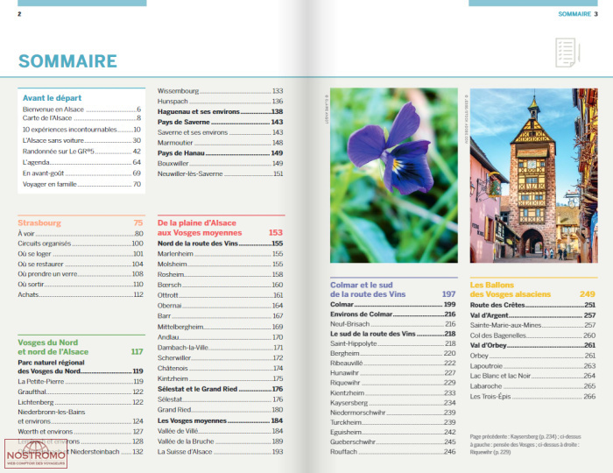Select bold 'Pays de Saverne' entry
The image size is (613, 473).
point(220,122)
